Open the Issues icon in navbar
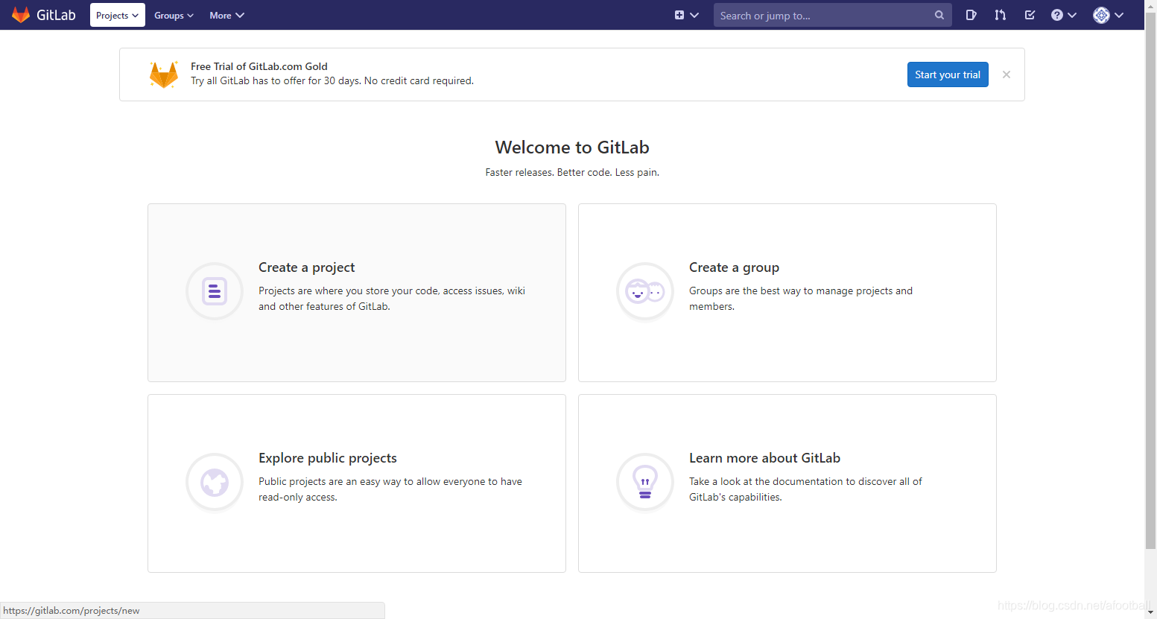This screenshot has width=1157, height=619. coord(971,15)
